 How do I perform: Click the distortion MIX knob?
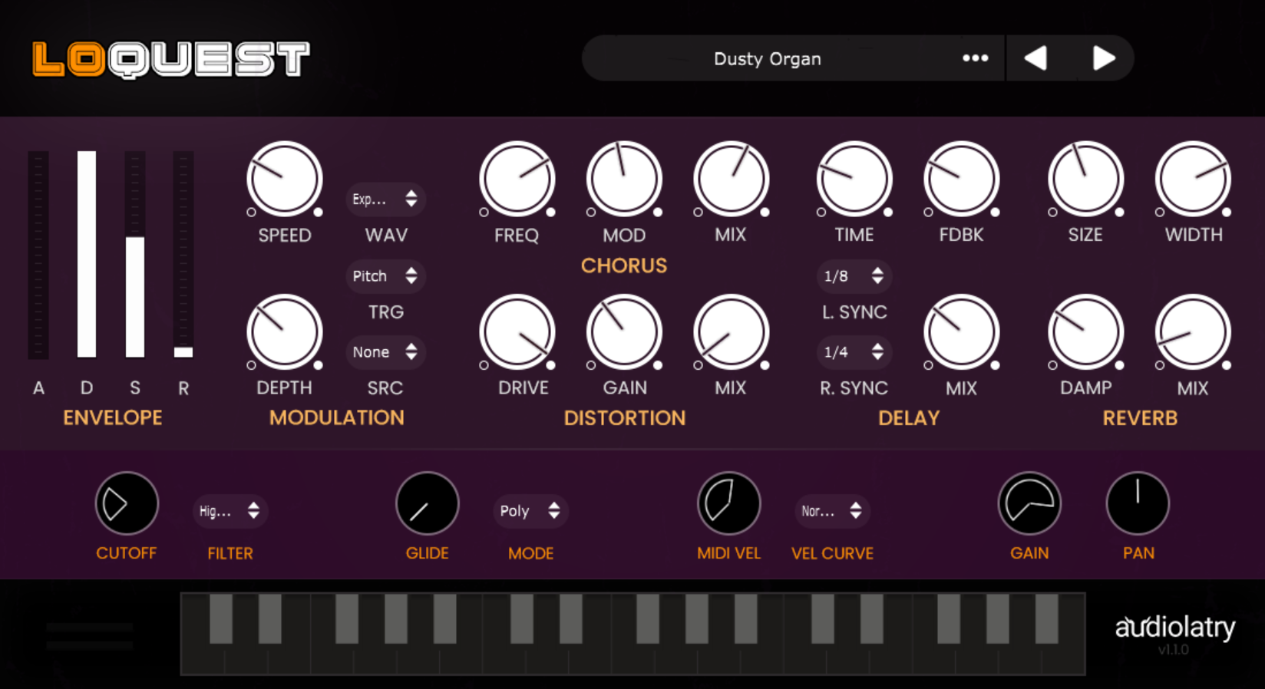731,332
